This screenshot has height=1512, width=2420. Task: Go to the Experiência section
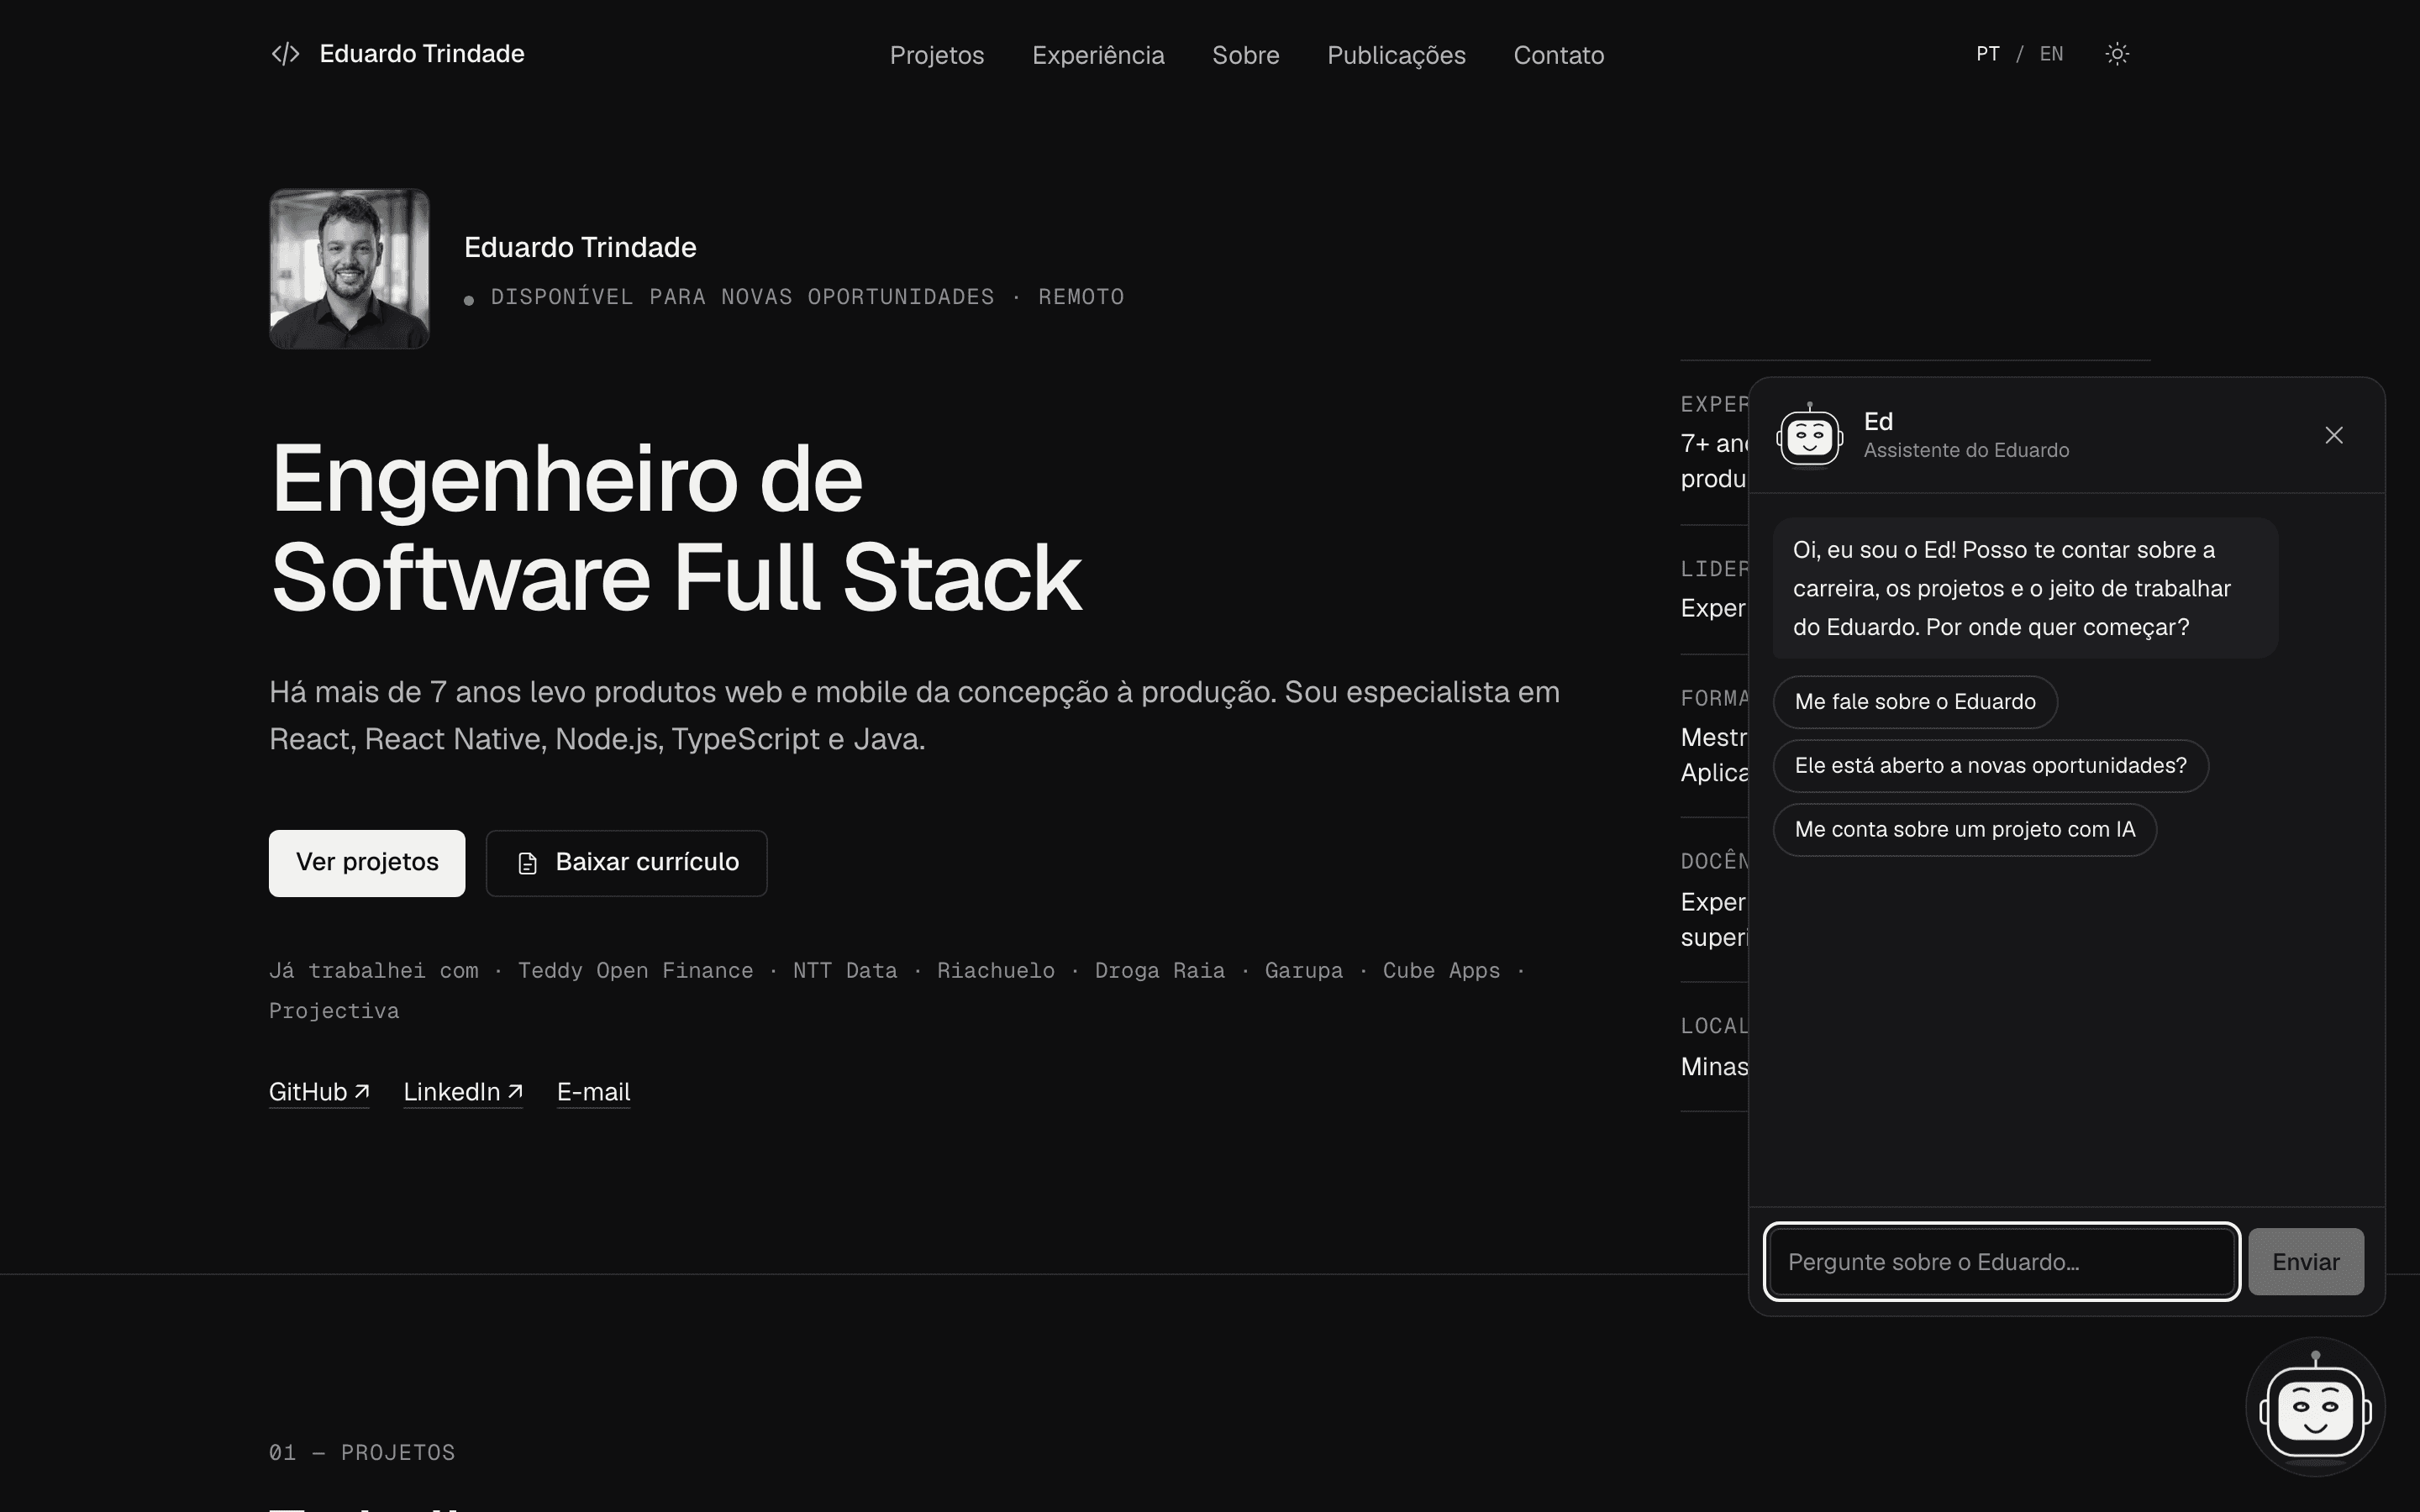tap(1098, 55)
